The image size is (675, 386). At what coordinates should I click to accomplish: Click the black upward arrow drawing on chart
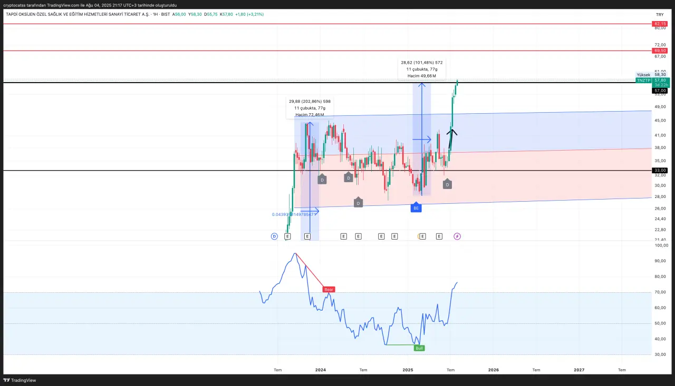pyautogui.click(x=451, y=137)
